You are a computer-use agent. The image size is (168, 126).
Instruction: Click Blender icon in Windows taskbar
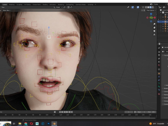click(54, 124)
